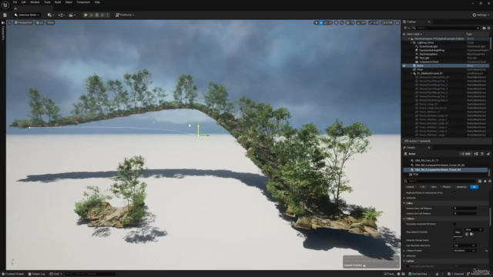This screenshot has height=277, width=493.
Task: Toggle Generate Overlap Events checkbox
Action: click(x=454, y=240)
